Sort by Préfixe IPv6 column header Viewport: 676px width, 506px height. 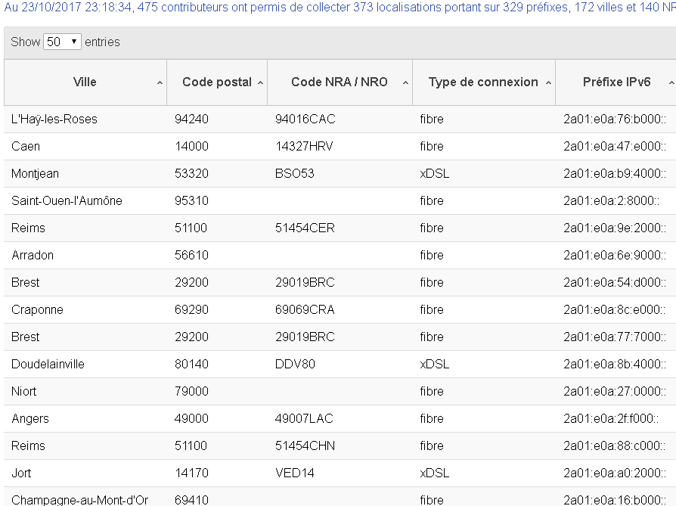[616, 82]
